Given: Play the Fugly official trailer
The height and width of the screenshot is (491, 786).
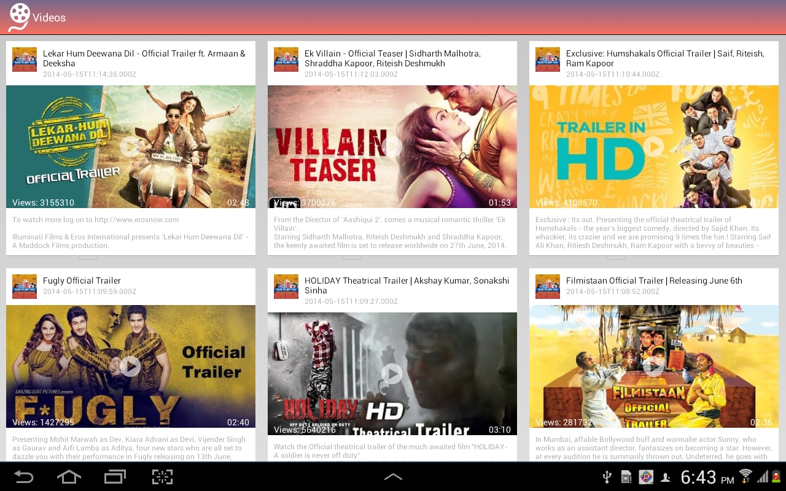Looking at the screenshot, I should tap(131, 366).
